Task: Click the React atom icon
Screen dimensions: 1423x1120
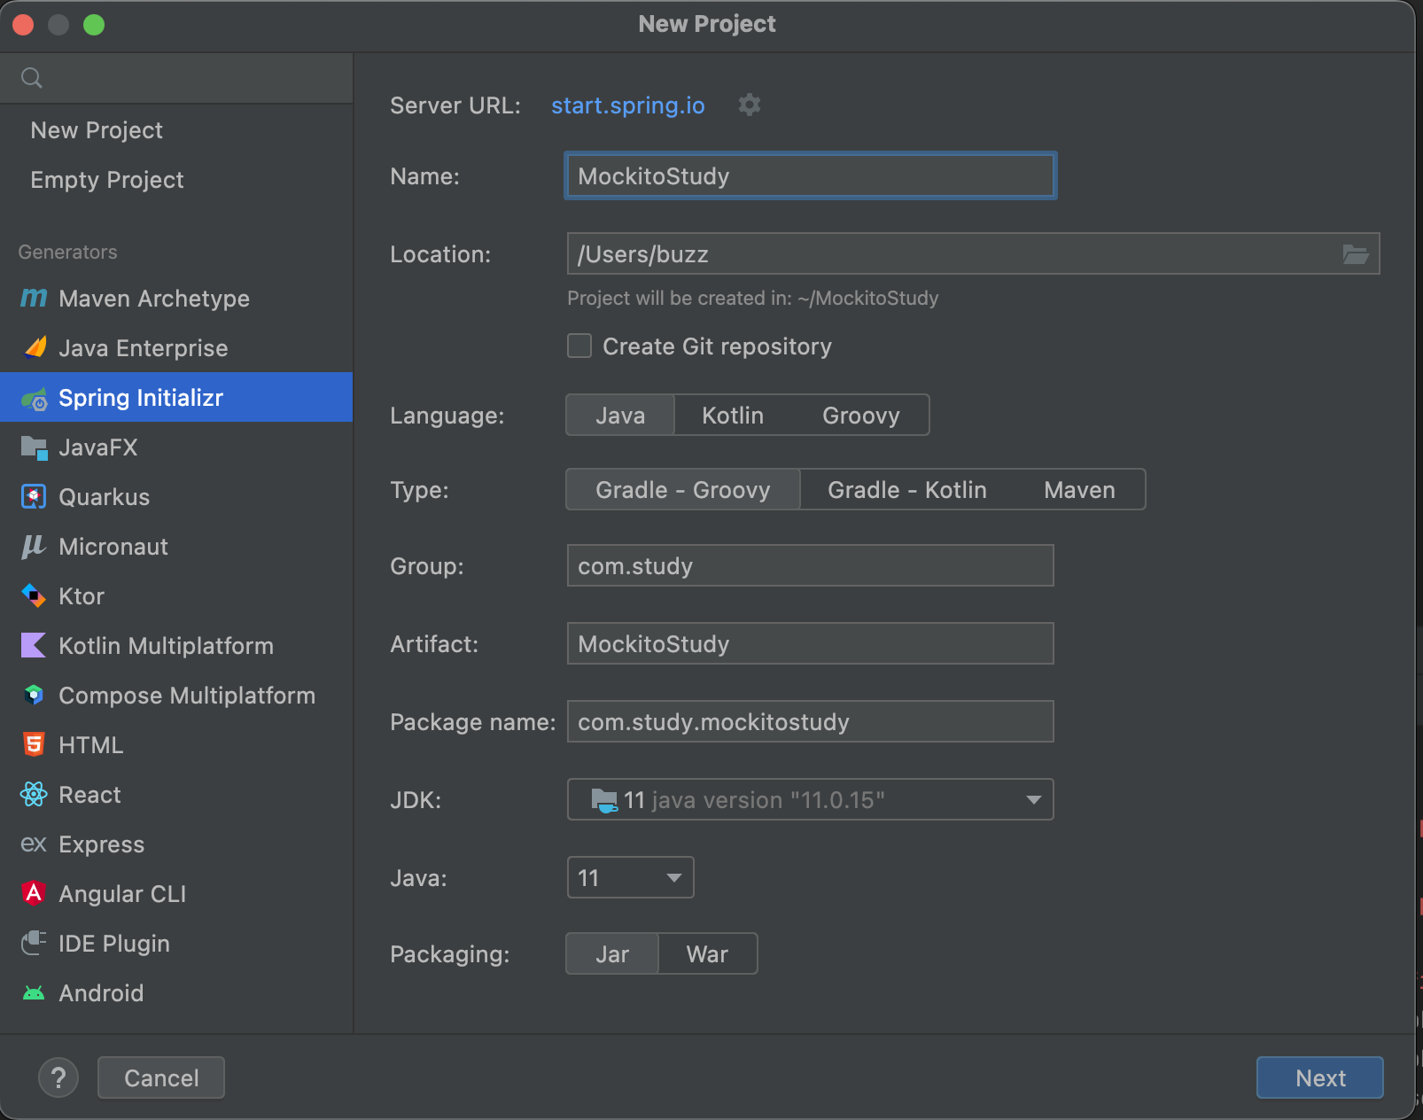Action: [34, 795]
